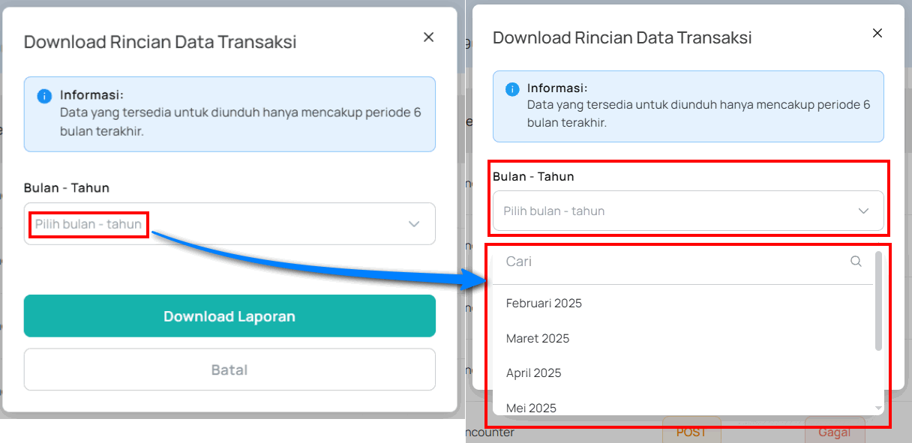Select Maret 2025 from the list
912x443 pixels.
538,338
